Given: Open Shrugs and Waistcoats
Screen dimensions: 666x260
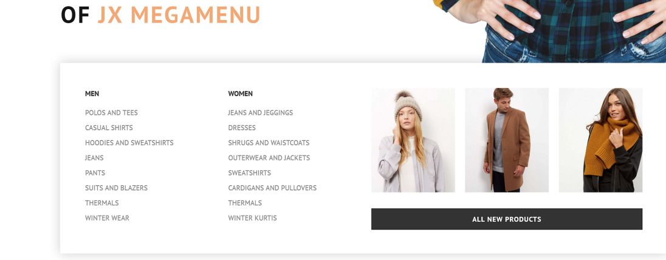Looking at the screenshot, I should click(269, 143).
